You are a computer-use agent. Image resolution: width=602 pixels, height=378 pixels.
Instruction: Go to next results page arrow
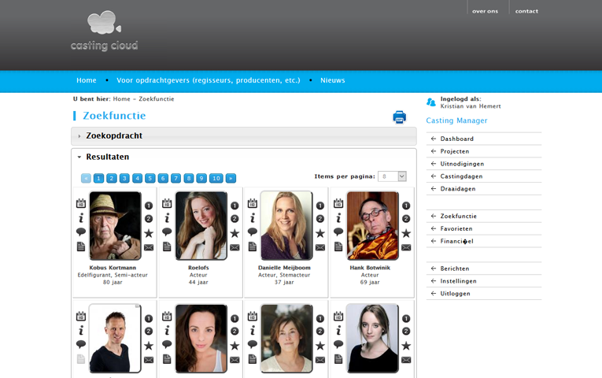[x=231, y=178]
